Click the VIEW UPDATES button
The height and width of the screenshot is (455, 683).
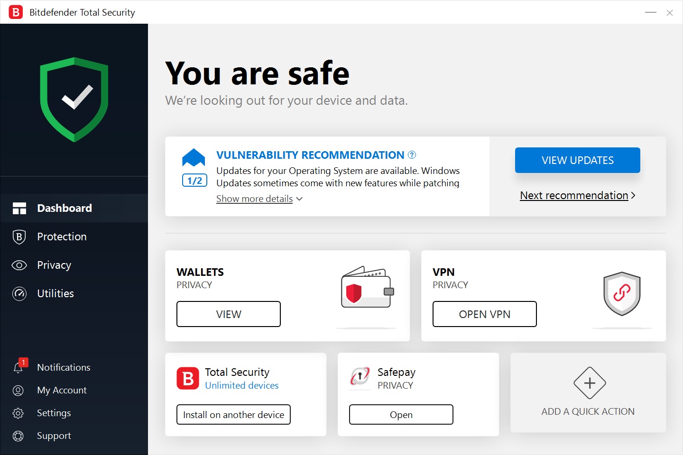578,160
